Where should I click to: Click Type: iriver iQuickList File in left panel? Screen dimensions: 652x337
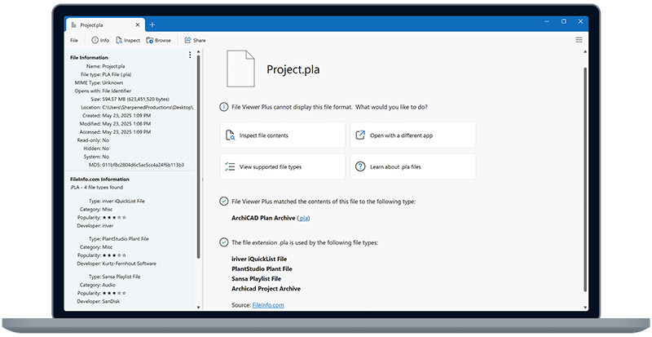[x=117, y=201]
